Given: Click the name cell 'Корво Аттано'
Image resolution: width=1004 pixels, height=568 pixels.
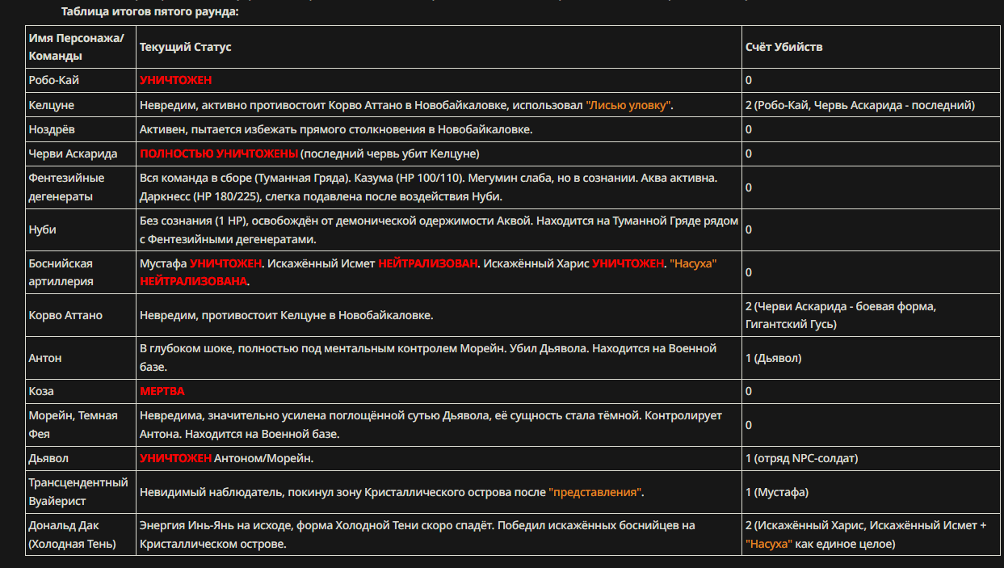Looking at the screenshot, I should [81, 315].
